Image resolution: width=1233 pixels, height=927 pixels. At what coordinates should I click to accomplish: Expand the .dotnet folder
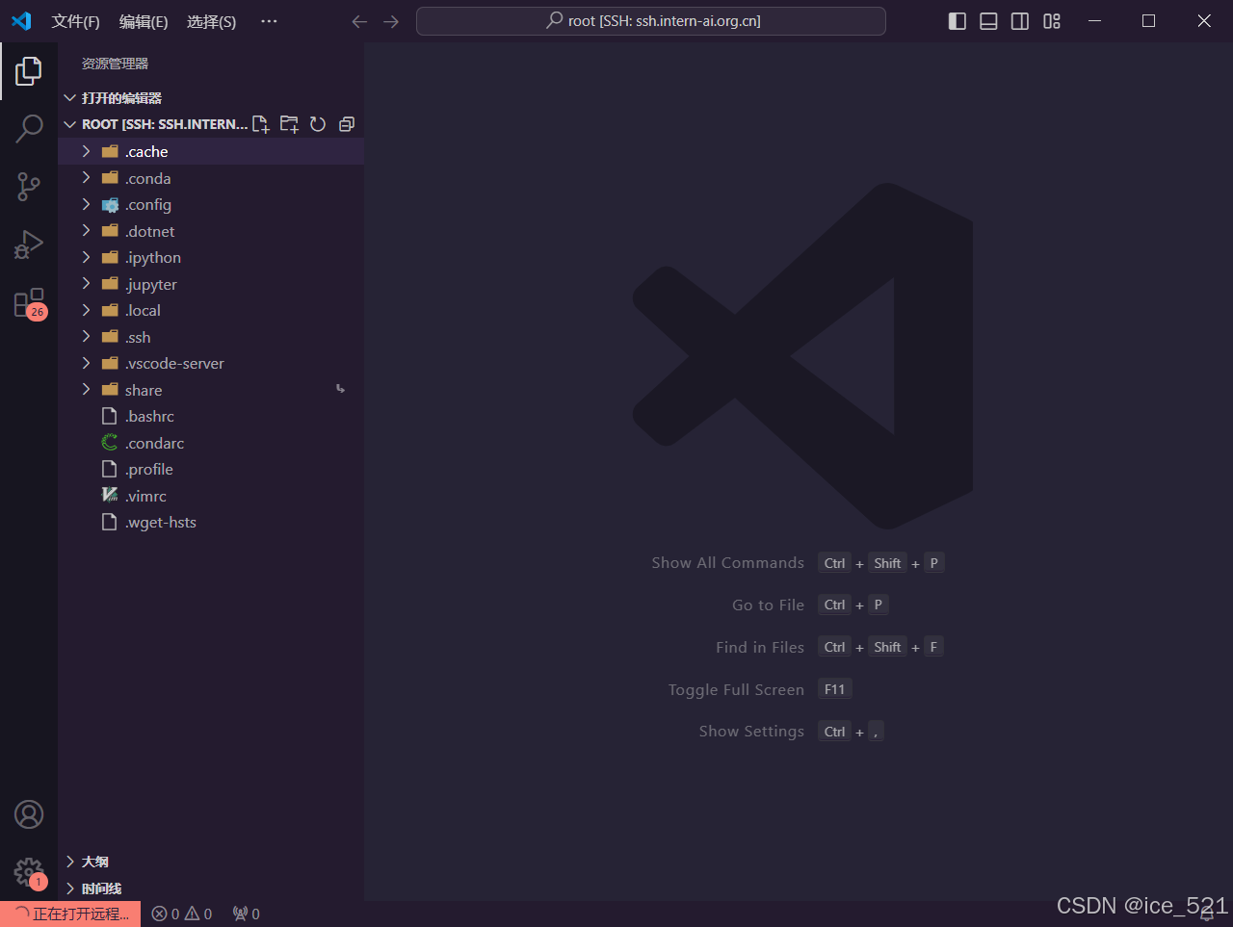(211, 231)
